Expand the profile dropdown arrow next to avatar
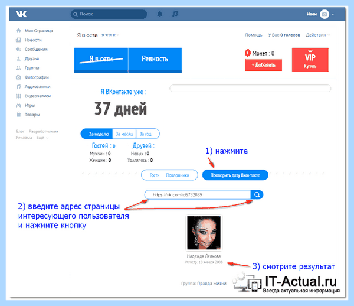Viewport: 354px width, 306px height. click(333, 14)
